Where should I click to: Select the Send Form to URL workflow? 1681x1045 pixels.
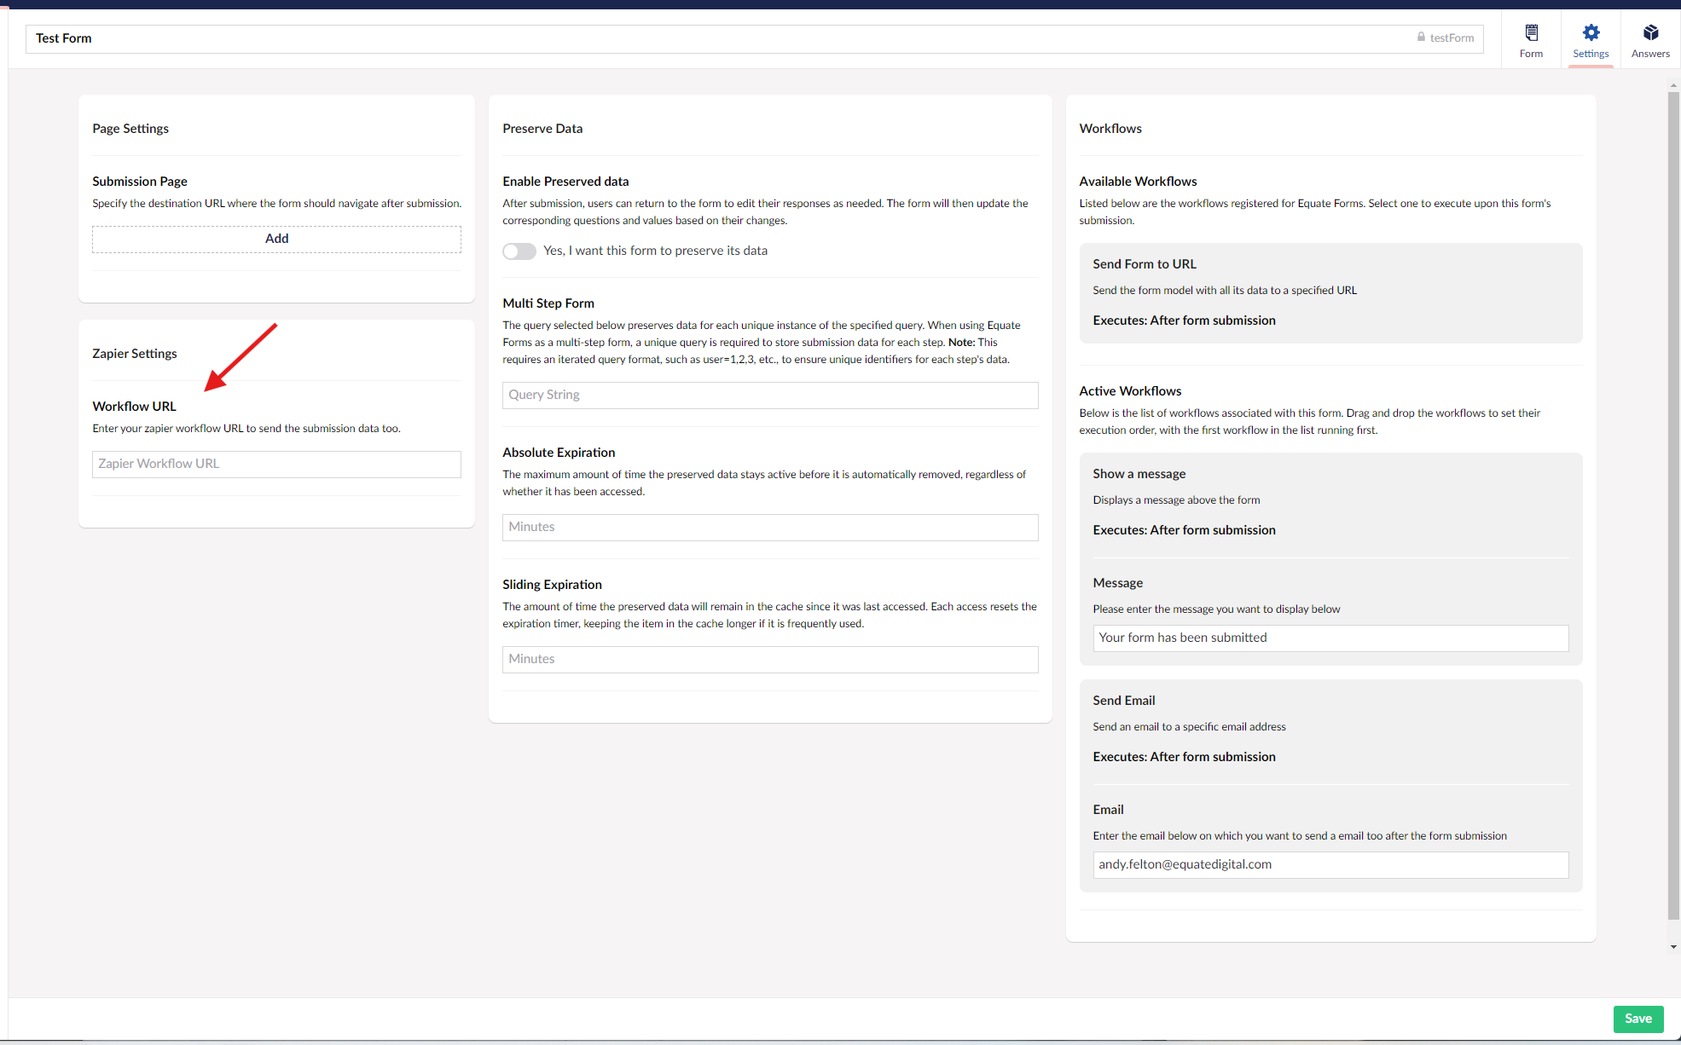click(1330, 292)
